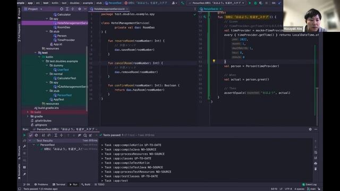Click the intention lightbulb in editor
Screen dimensions: 340x191
click(x=214, y=62)
